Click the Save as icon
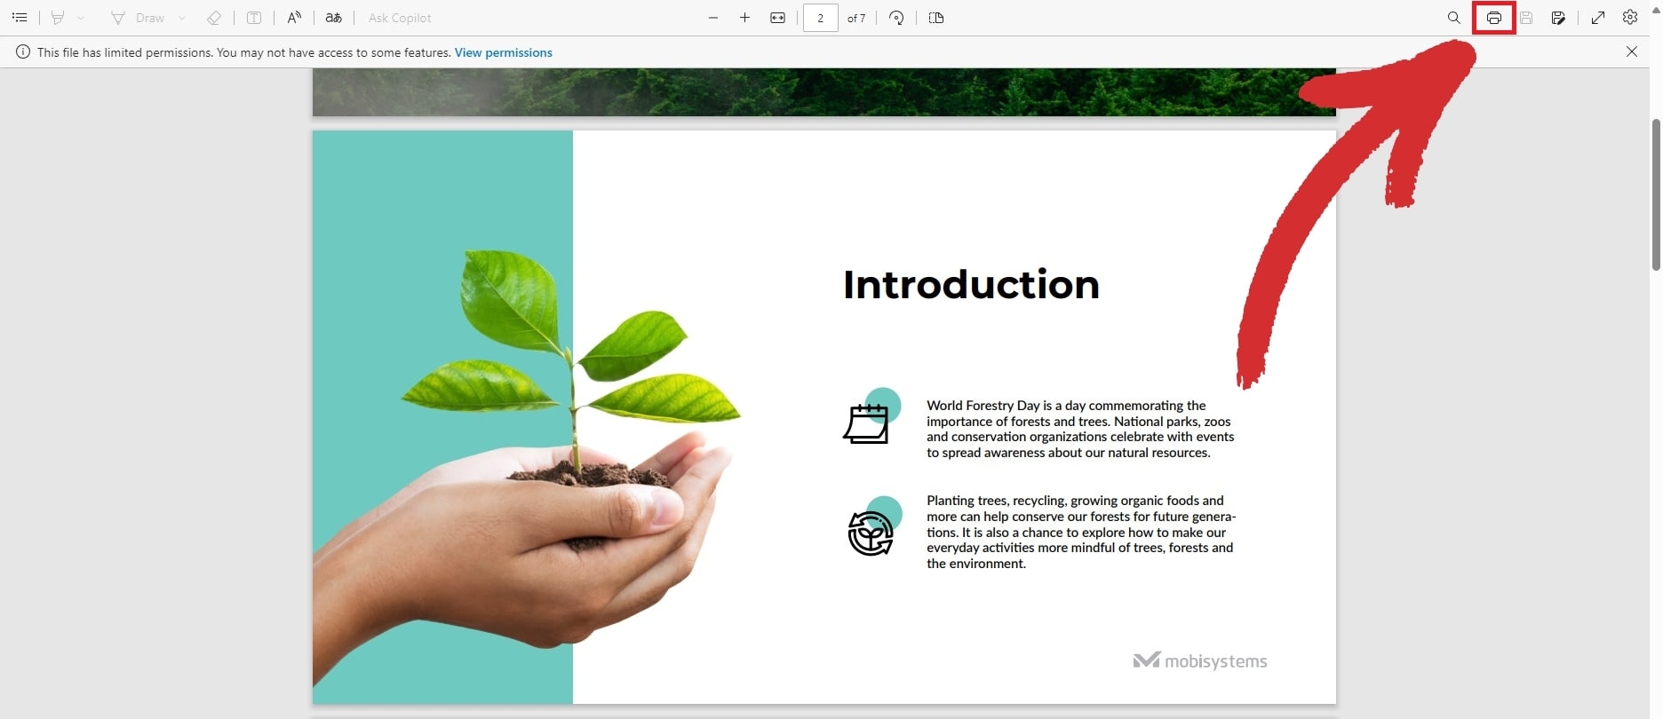Image resolution: width=1663 pixels, height=719 pixels. [1558, 18]
